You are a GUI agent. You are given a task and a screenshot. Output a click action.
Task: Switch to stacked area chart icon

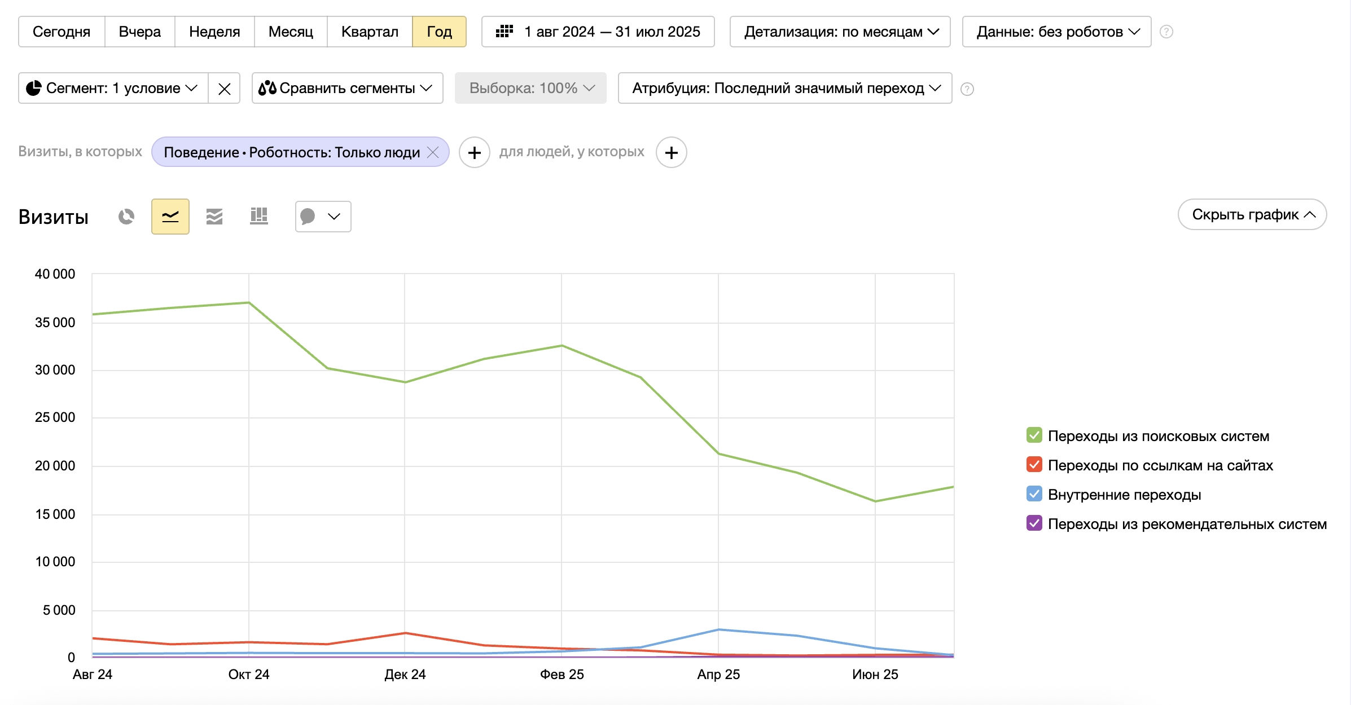point(214,217)
